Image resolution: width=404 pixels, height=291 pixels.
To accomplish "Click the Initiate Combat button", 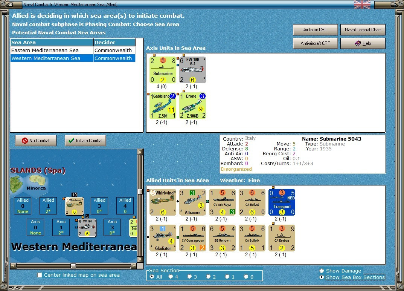I will (x=85, y=141).
